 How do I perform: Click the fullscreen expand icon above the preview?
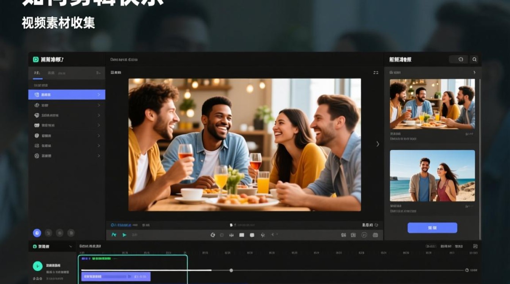coord(376,72)
